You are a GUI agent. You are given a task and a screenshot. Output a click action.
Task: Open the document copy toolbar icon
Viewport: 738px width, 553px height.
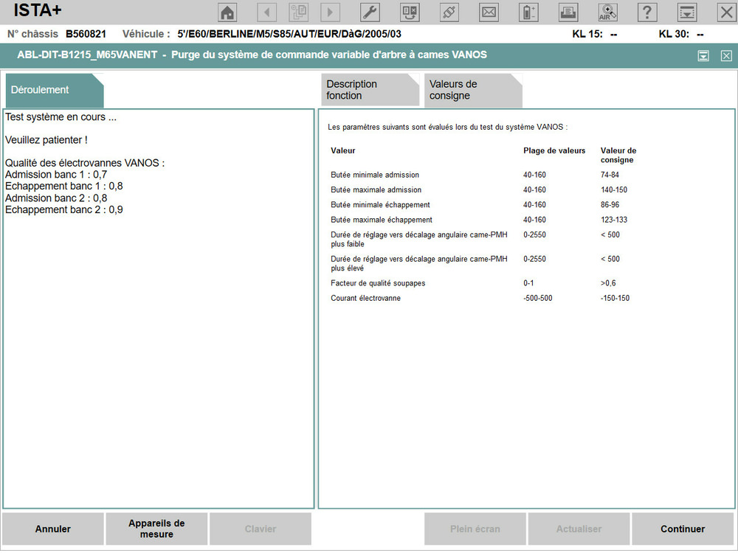(298, 13)
